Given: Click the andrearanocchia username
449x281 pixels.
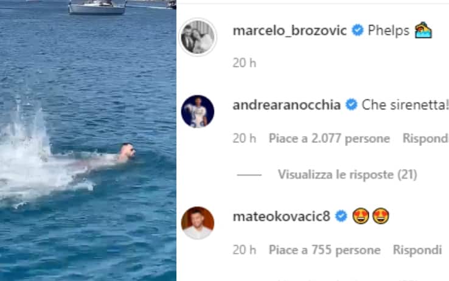Looking at the screenshot, I should [x=287, y=105].
